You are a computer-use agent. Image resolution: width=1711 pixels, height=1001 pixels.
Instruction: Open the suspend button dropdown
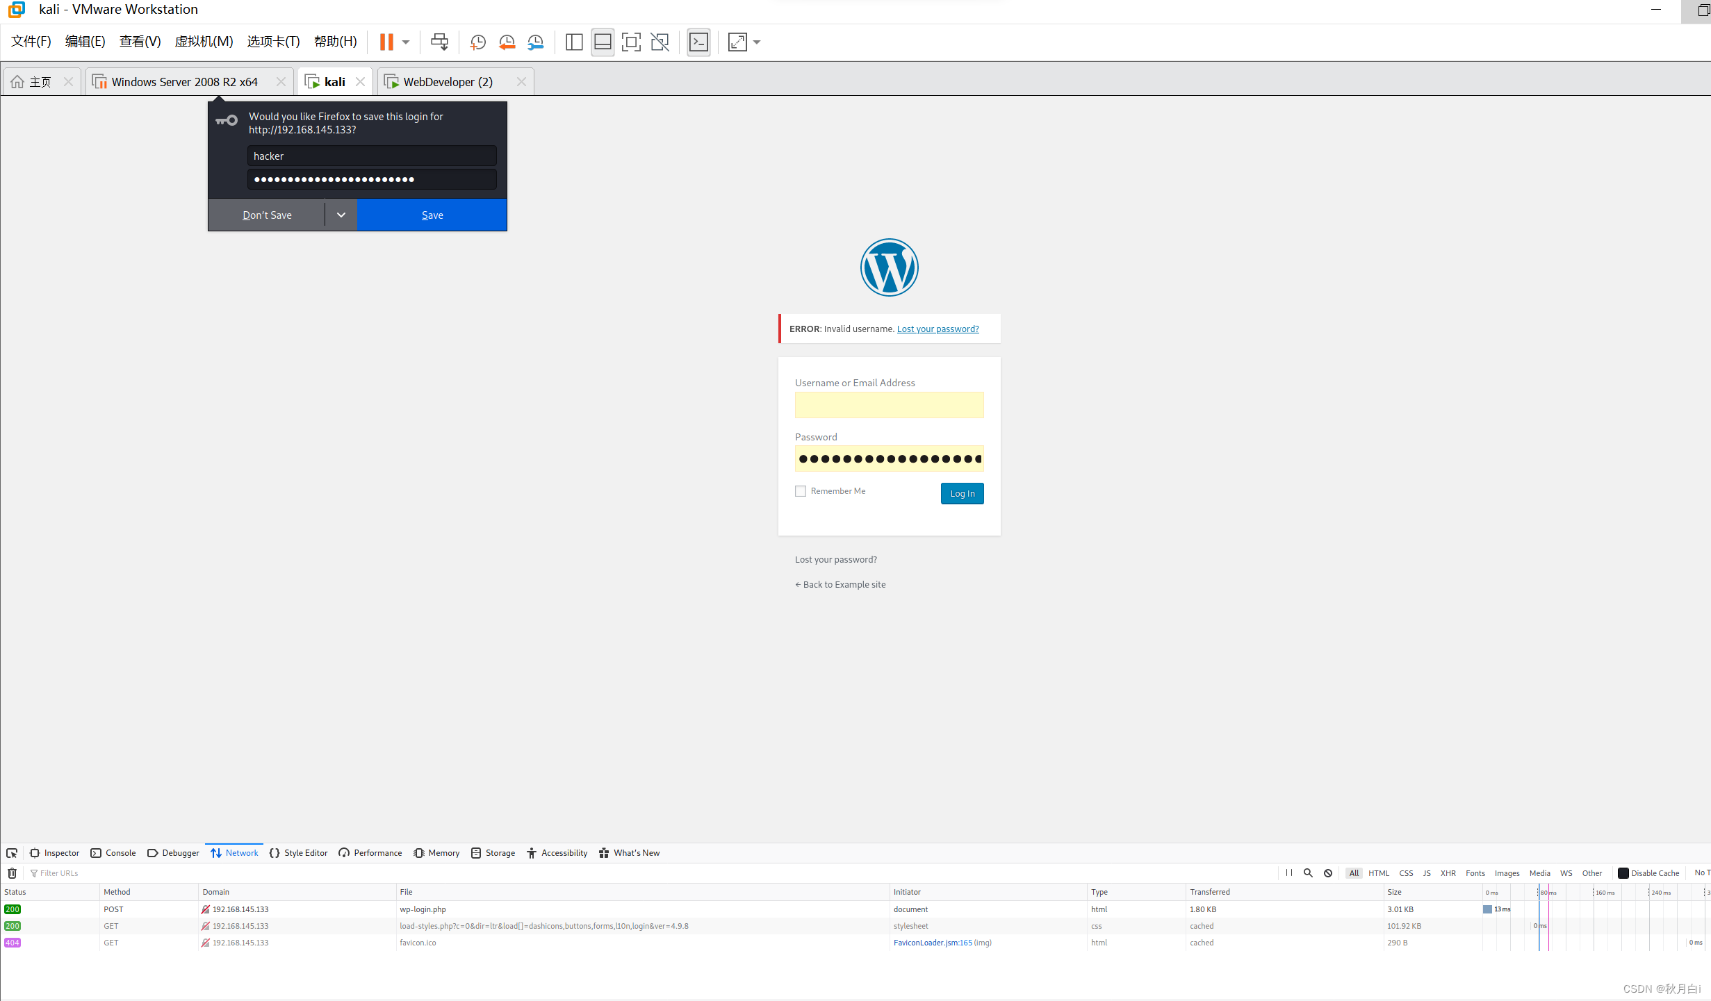(405, 42)
